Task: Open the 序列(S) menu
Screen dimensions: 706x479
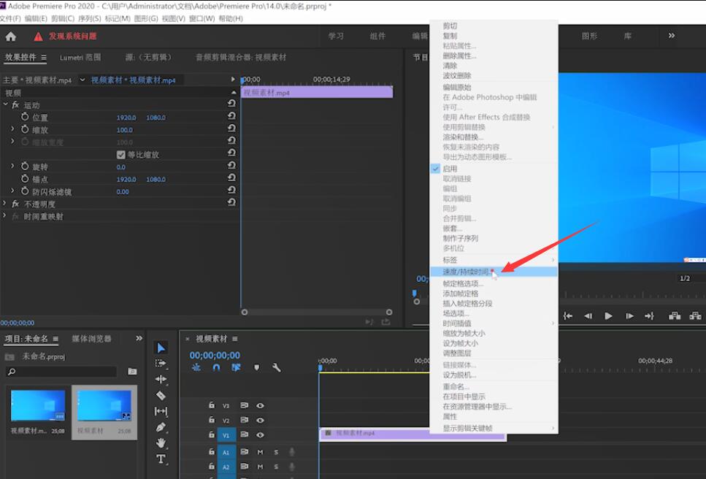Action: (x=89, y=18)
